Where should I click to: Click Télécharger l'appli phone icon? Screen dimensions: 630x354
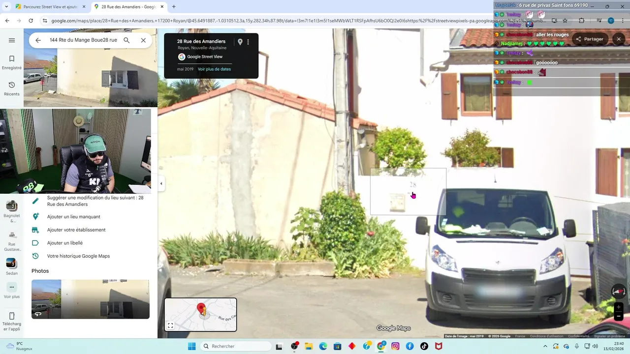pyautogui.click(x=12, y=316)
